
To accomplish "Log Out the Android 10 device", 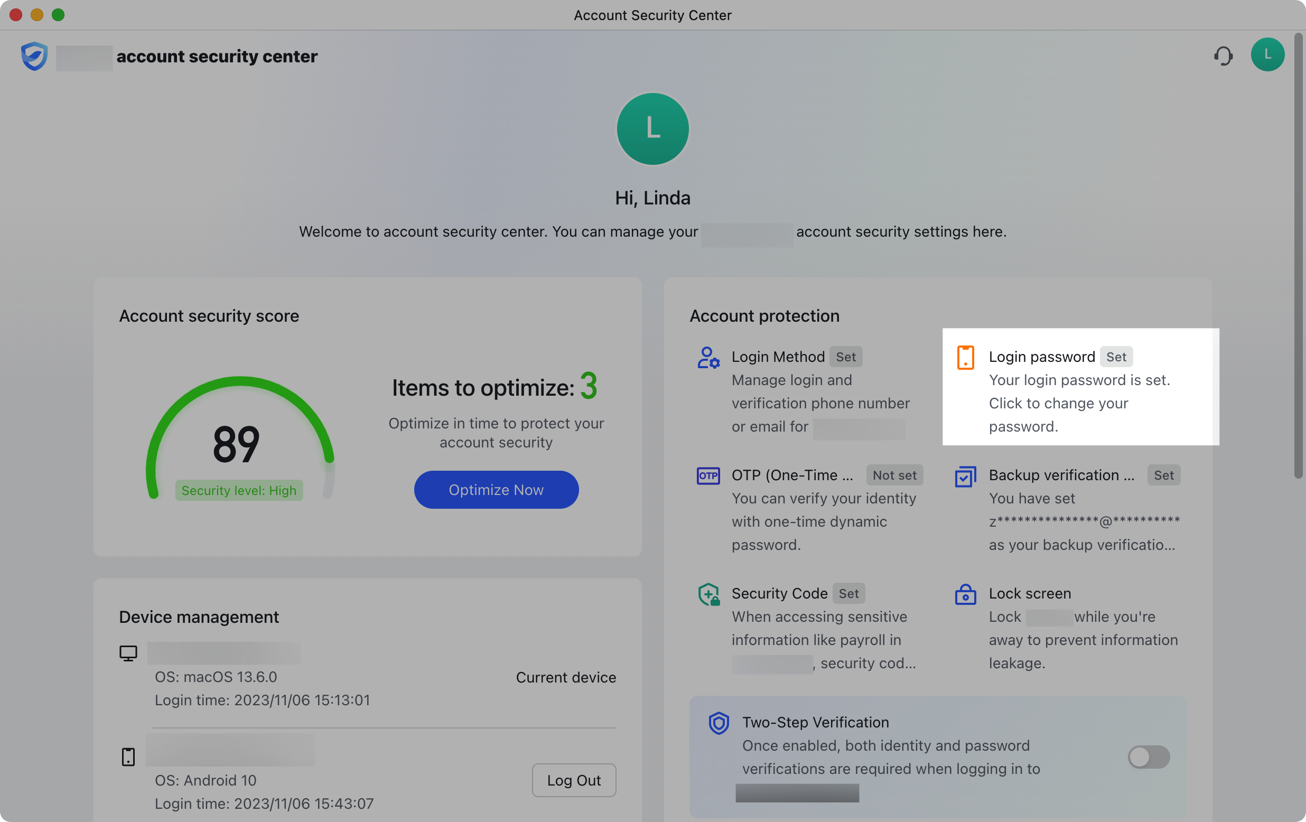I will tap(574, 780).
